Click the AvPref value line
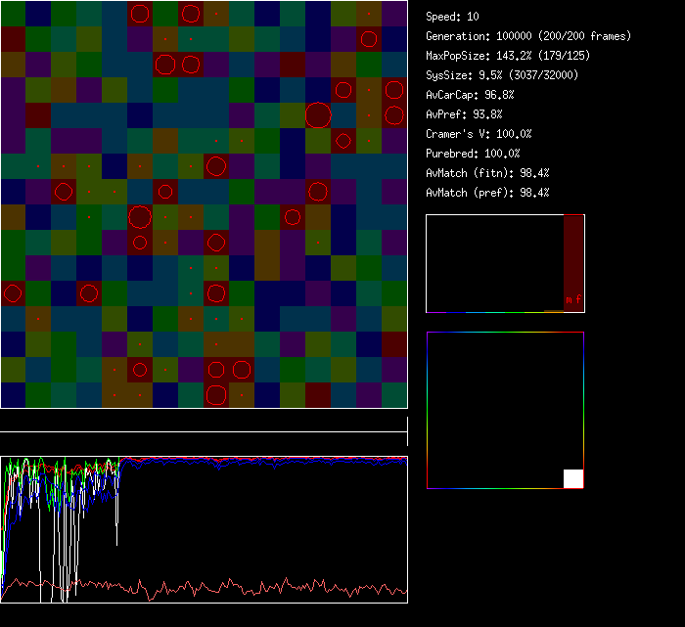Screen dimensions: 685x627 pos(464,114)
